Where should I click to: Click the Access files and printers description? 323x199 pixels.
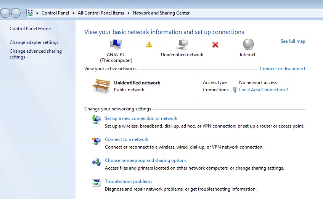(x=194, y=168)
